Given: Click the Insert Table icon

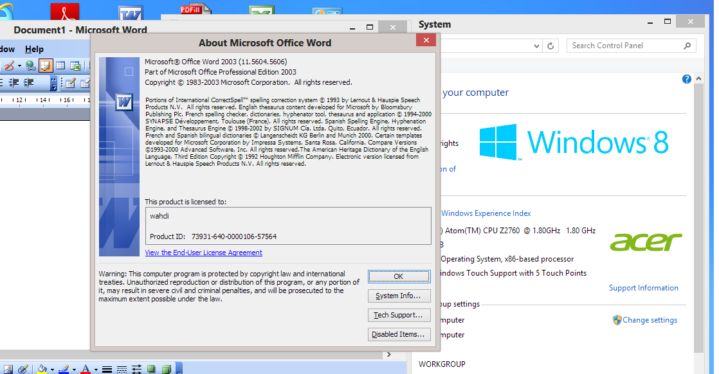Looking at the screenshot, I should click(x=60, y=66).
